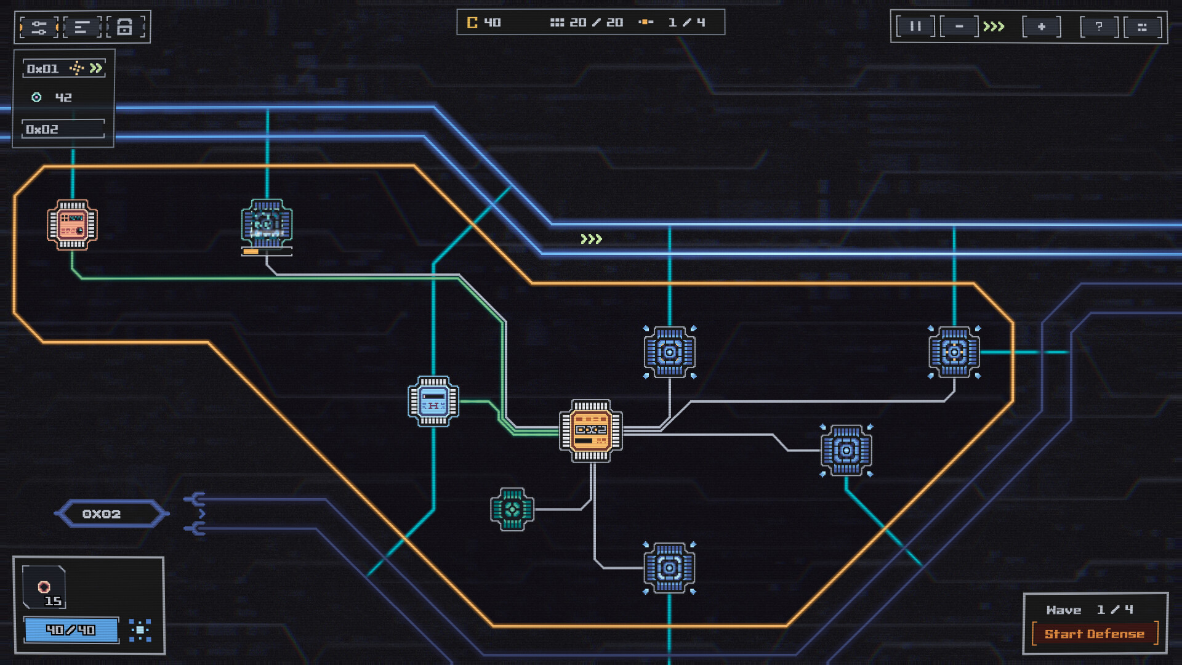Select the 0x01 wave tab
This screenshot has height=665, width=1182.
coord(64,68)
